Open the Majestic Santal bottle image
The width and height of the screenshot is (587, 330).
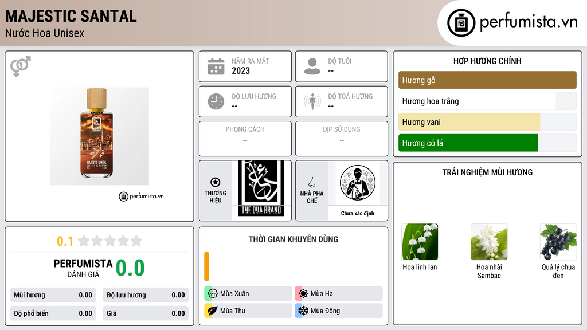(x=100, y=136)
